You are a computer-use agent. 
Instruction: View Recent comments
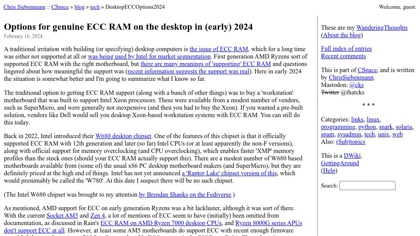[343, 56]
